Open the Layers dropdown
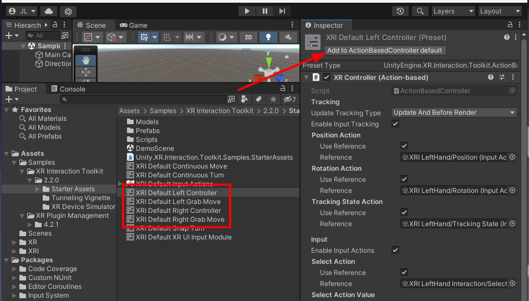This screenshot has width=529, height=301. coord(452,11)
